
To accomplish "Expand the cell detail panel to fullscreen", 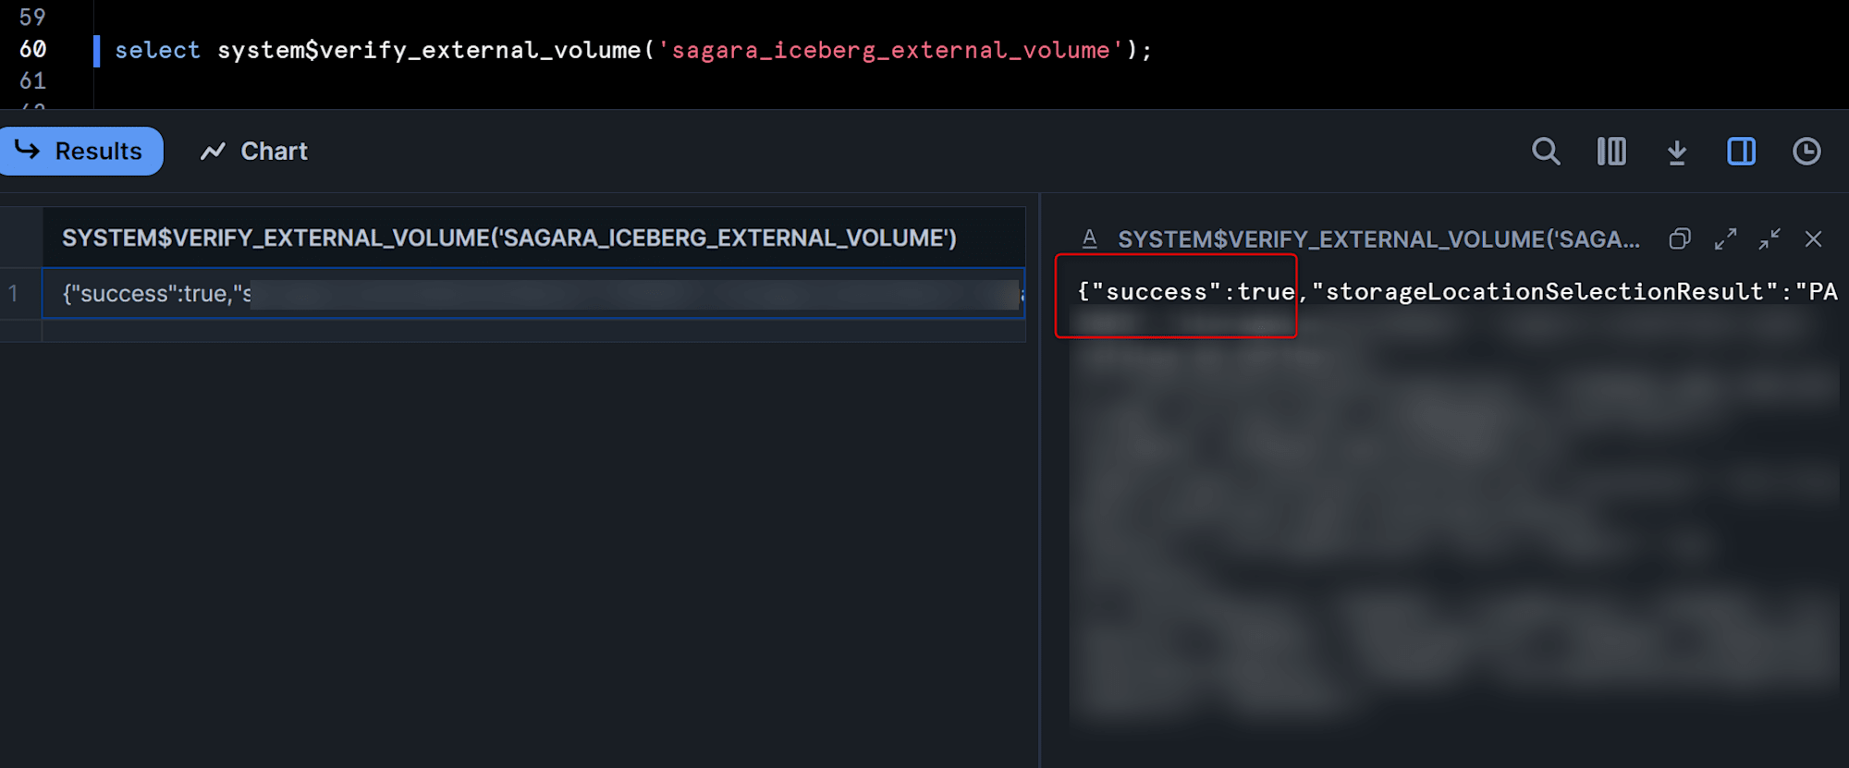I will coord(1725,239).
